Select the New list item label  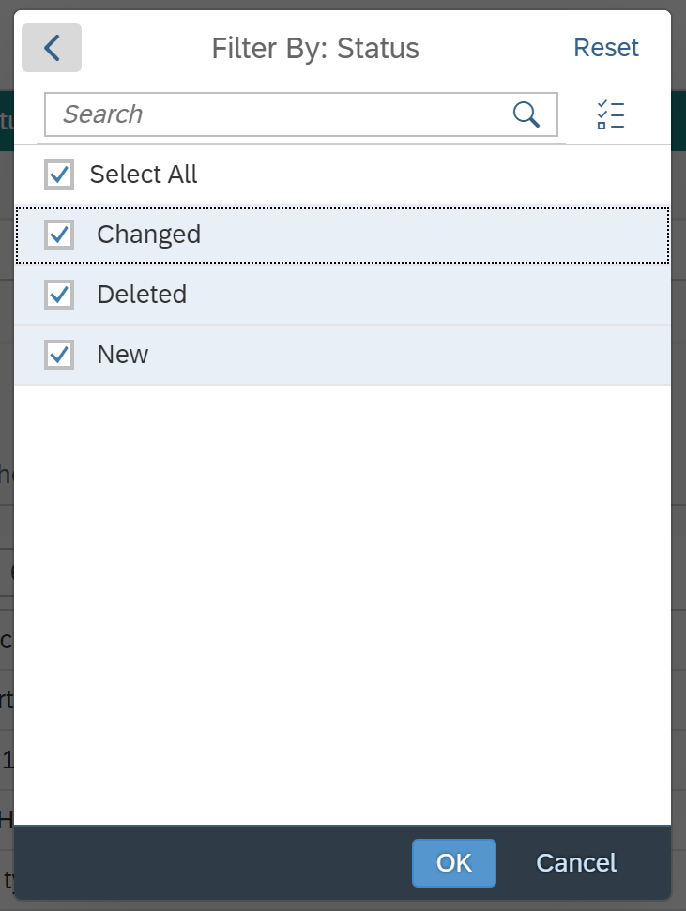[x=123, y=355]
